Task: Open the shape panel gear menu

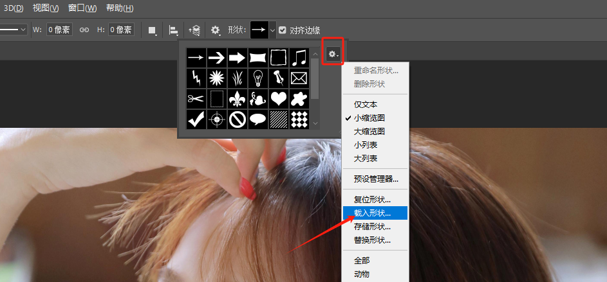Action: [x=333, y=55]
